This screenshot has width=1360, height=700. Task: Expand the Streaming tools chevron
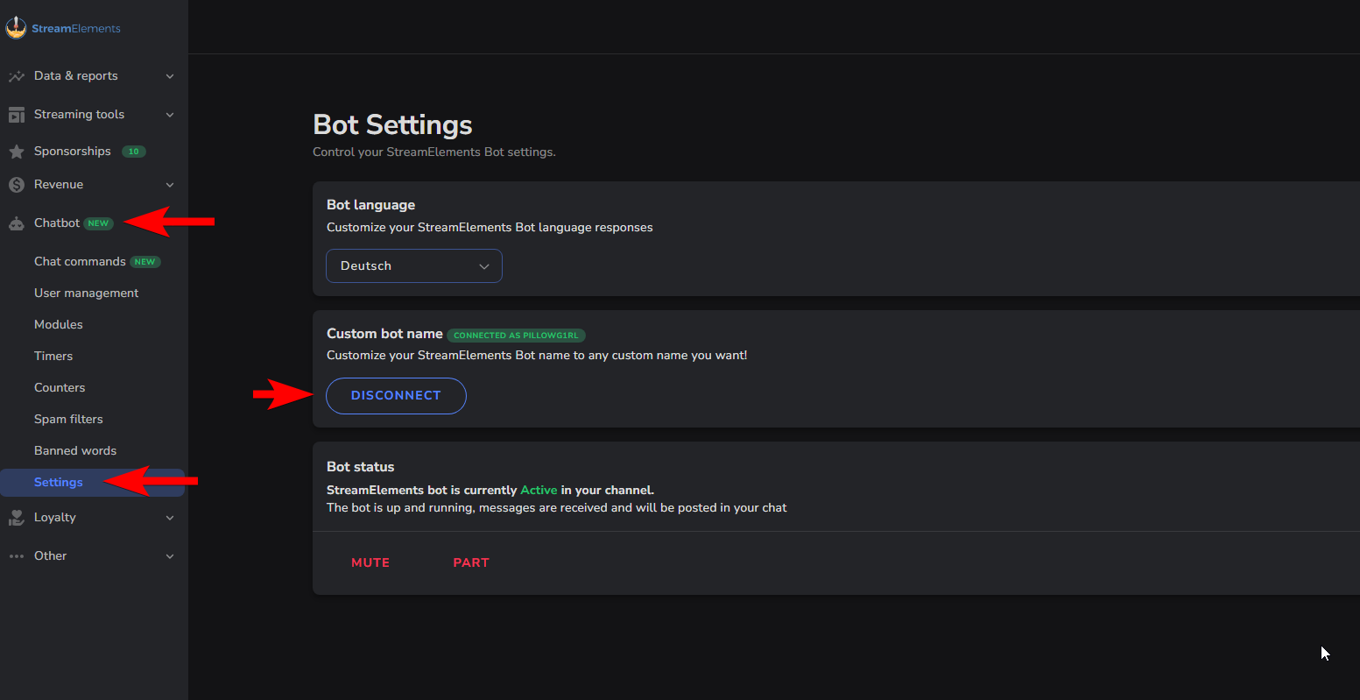coord(170,115)
